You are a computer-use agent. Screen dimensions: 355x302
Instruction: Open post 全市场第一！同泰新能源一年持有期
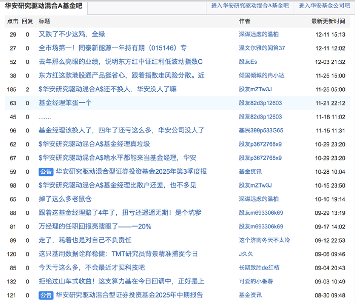coord(113,48)
